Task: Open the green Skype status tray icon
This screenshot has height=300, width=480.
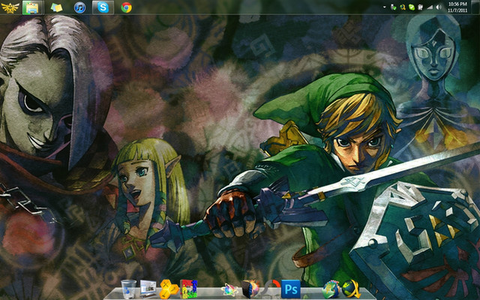Action: click(x=412, y=7)
